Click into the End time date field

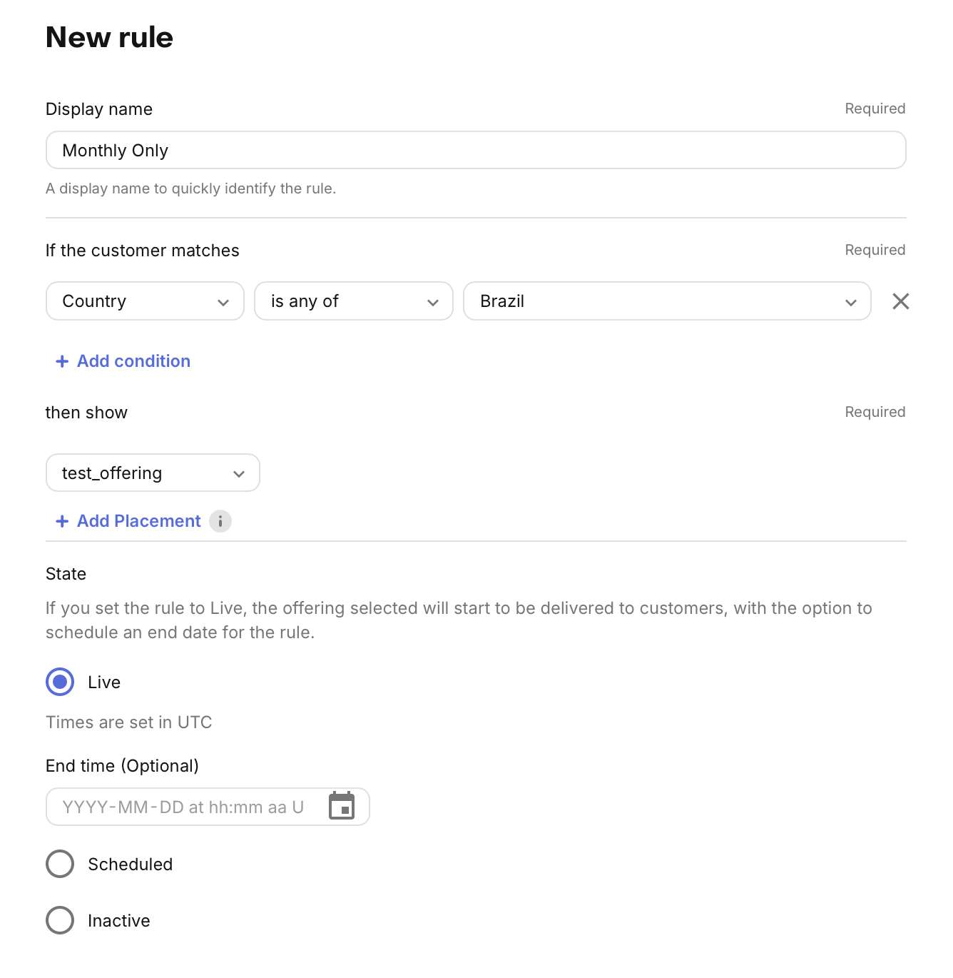[183, 807]
